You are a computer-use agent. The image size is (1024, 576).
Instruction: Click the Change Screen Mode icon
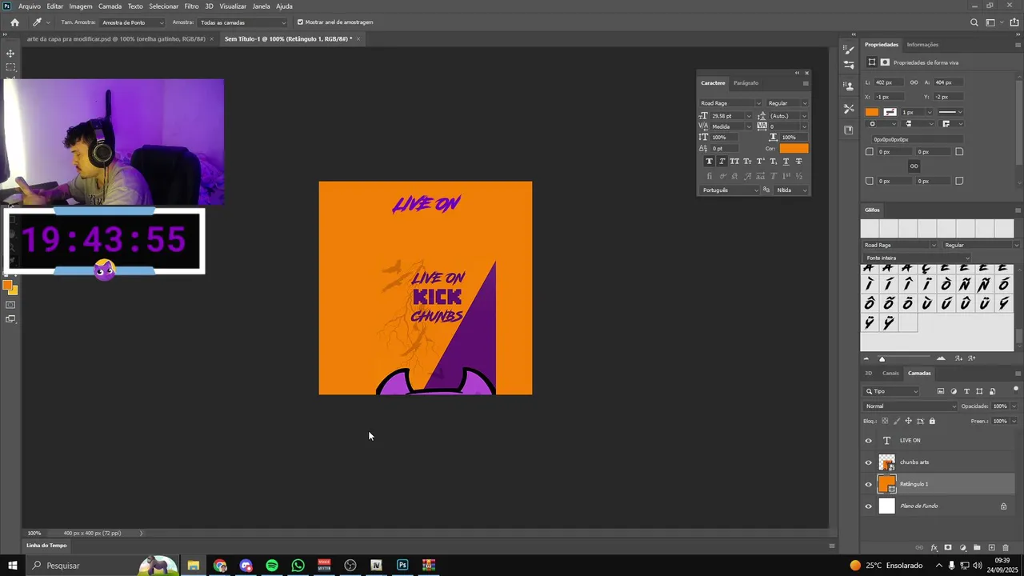coord(10,319)
